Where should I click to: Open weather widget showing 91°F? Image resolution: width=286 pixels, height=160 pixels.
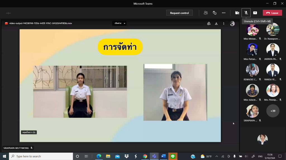(x=206, y=156)
